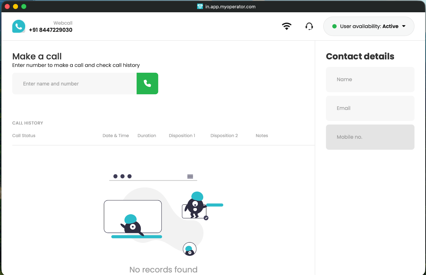The height and width of the screenshot is (275, 426).
Task: Expand availability options via the chevron arrow
Action: pos(404,26)
